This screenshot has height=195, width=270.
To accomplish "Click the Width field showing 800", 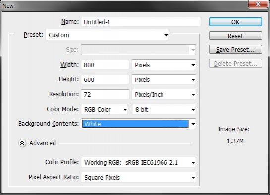I will point(105,65).
